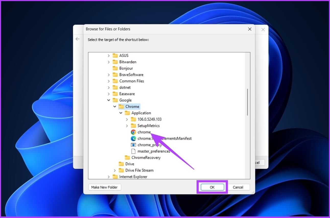Select the Easeware folder label
330x218 pixels.
click(127, 94)
